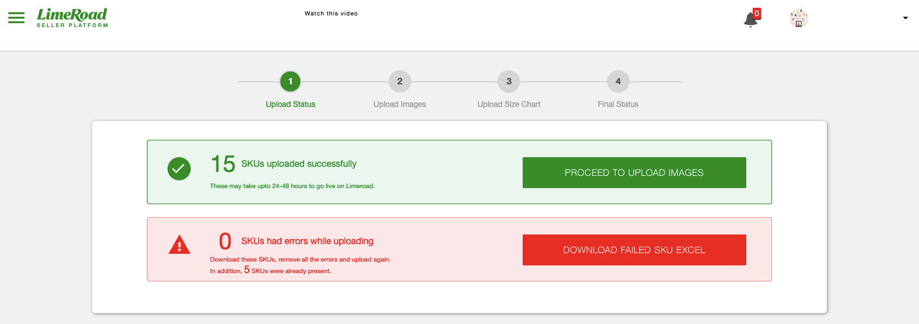Screen dimensions: 919x324
Task: Click the red notification count badge
Action: pyautogui.click(x=757, y=13)
